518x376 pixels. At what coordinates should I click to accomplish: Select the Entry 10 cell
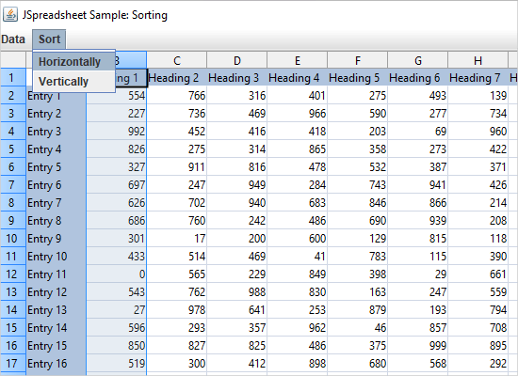click(57, 257)
